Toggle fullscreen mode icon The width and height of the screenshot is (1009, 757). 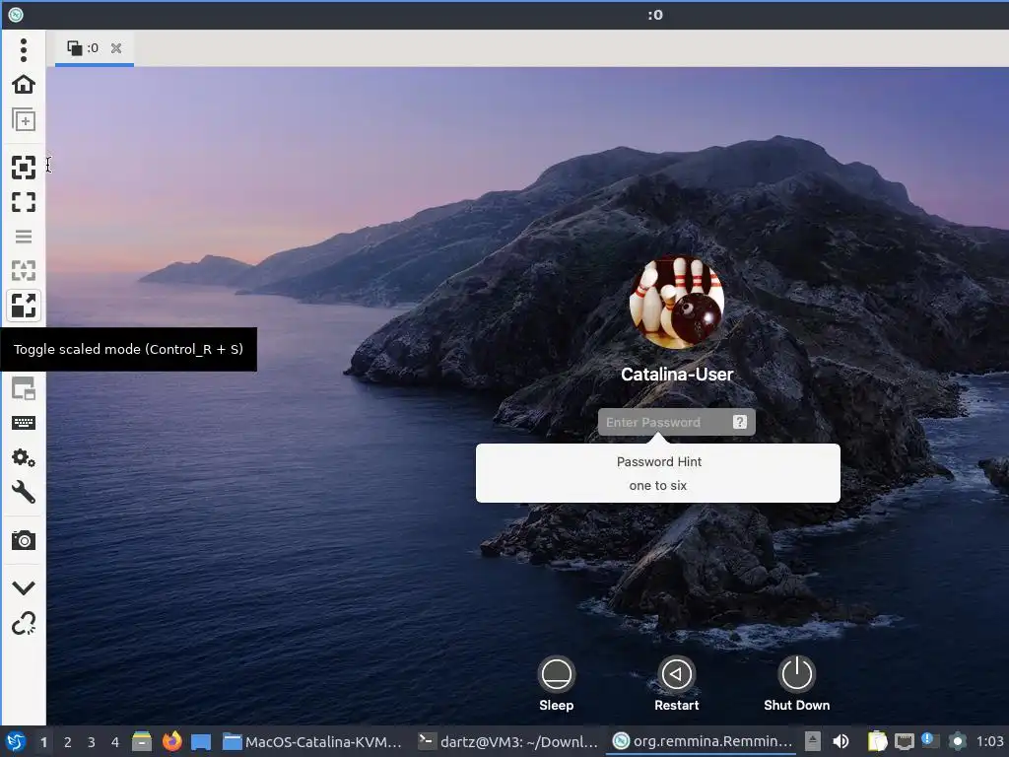point(24,202)
